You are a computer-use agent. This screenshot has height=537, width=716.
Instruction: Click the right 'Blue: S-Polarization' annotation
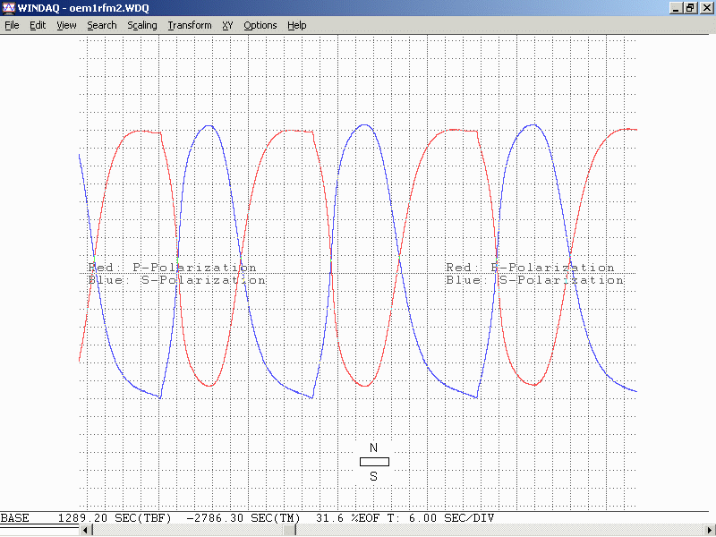pos(534,280)
